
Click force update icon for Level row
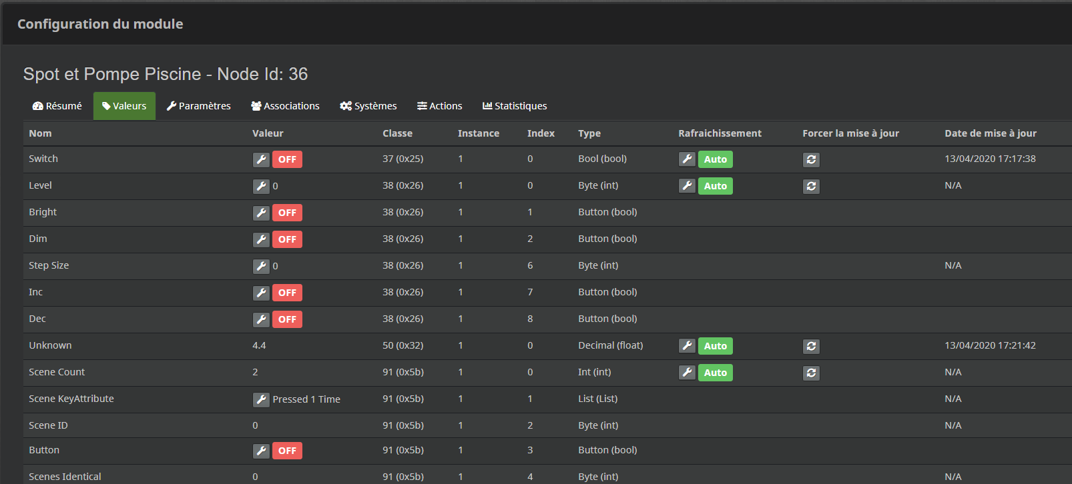(x=811, y=186)
